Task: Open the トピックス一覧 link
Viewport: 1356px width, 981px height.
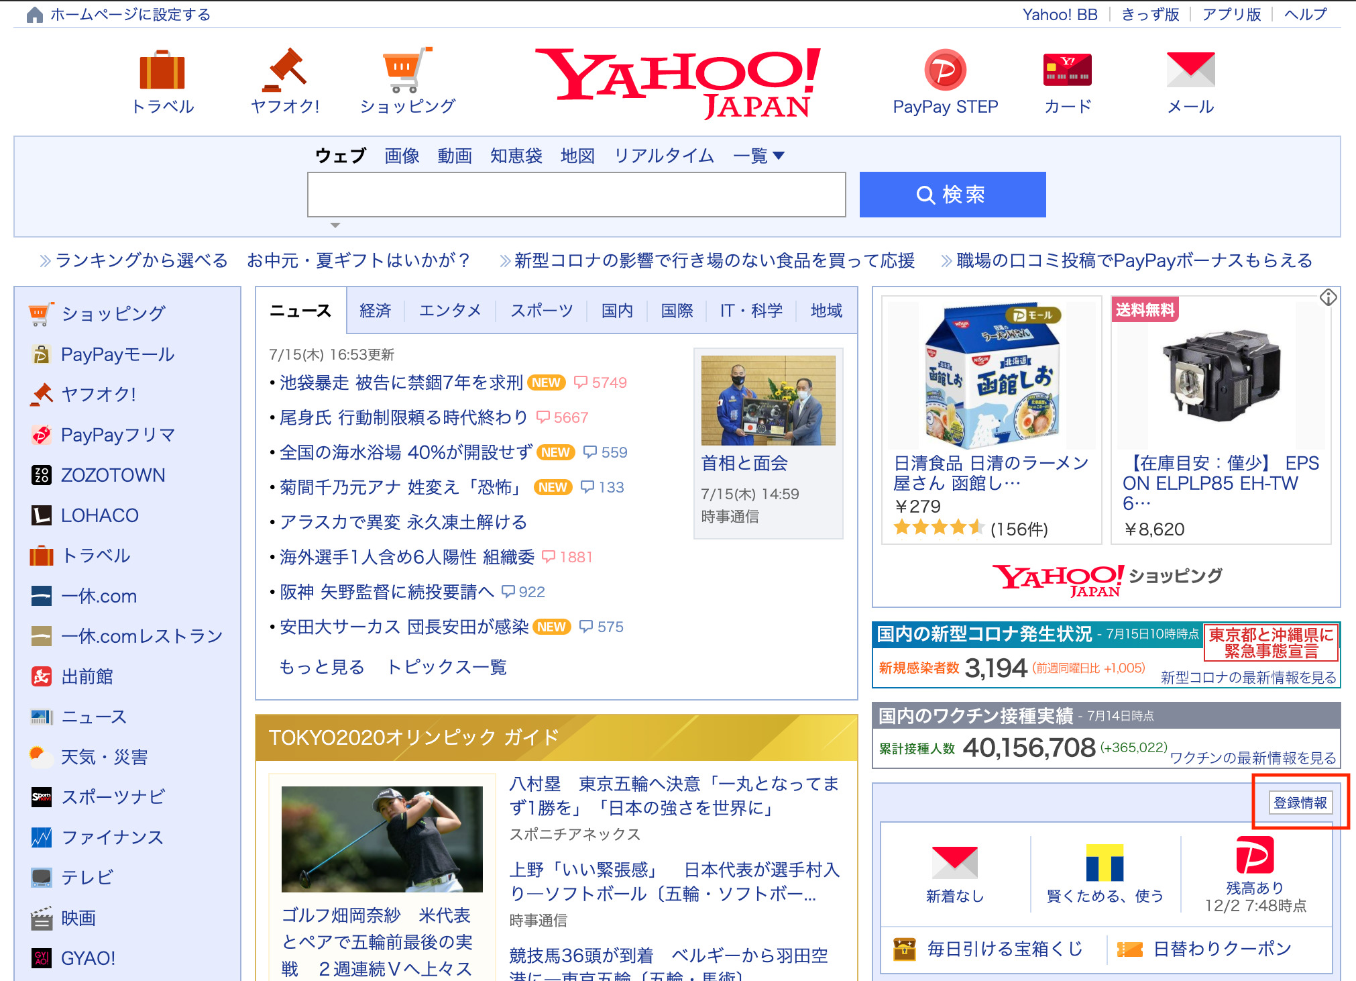Action: point(447,667)
